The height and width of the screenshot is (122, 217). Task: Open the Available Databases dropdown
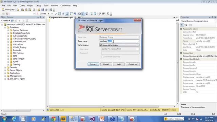click(x=34, y=14)
